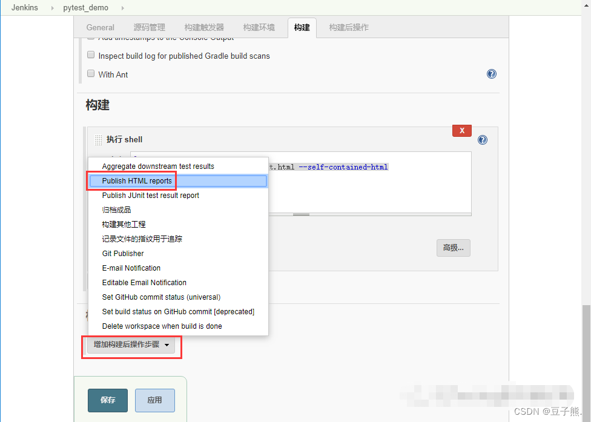
Task: Click the 应用 apply button
Action: 155,400
